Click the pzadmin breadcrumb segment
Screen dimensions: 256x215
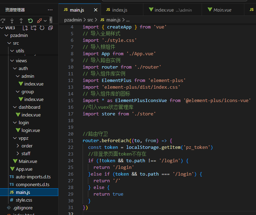click(x=73, y=20)
